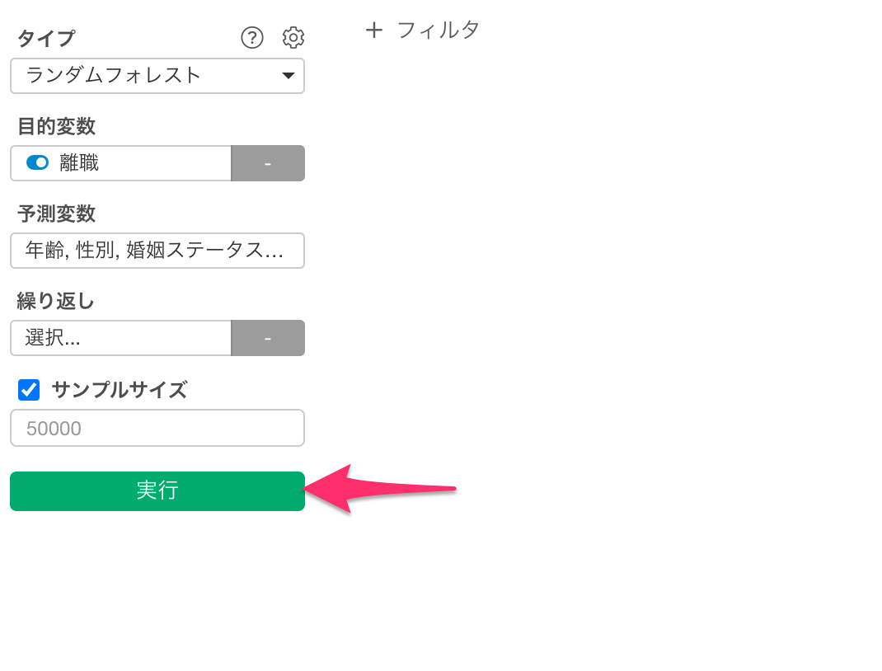Click the 予測変数 heading label

pos(56,213)
